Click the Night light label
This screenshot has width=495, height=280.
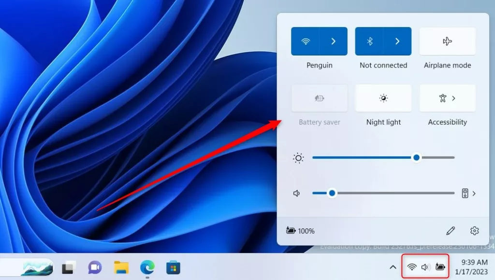click(383, 122)
